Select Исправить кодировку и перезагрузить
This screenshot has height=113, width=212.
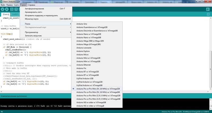tap(46, 16)
